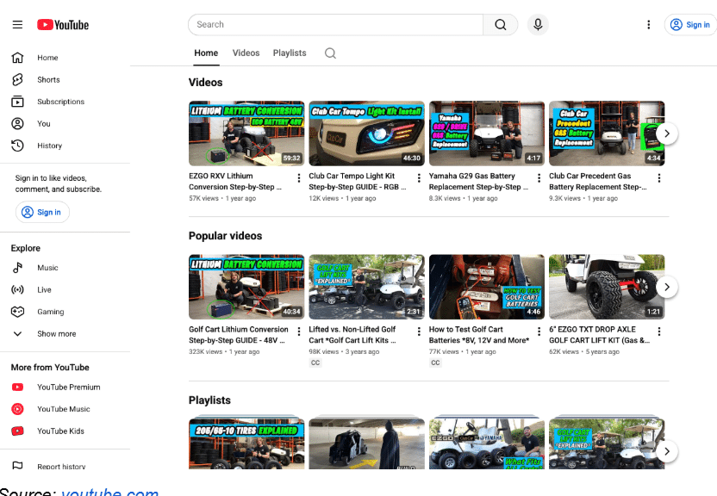Click the CC badge under Lifted vs. Non-Lifted
Image resolution: width=717 pixels, height=496 pixels.
click(x=315, y=363)
